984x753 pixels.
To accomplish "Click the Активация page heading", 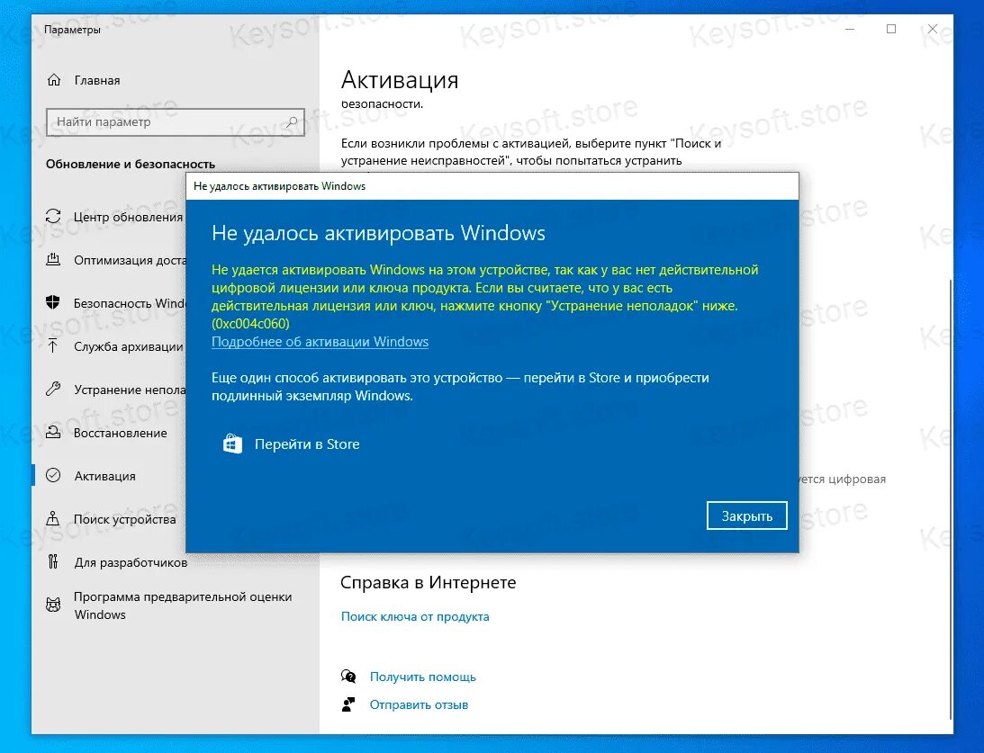I will tap(400, 80).
